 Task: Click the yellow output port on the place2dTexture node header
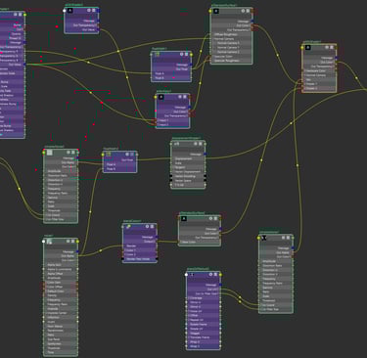(x=220, y=275)
